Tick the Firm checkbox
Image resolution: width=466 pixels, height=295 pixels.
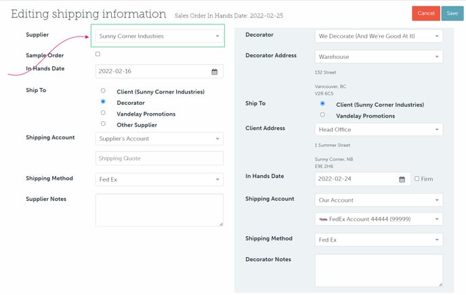417,179
